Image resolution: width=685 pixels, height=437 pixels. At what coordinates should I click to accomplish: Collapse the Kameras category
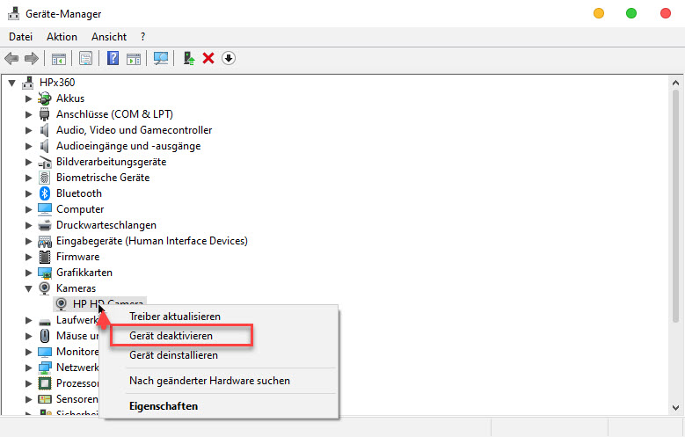click(29, 288)
